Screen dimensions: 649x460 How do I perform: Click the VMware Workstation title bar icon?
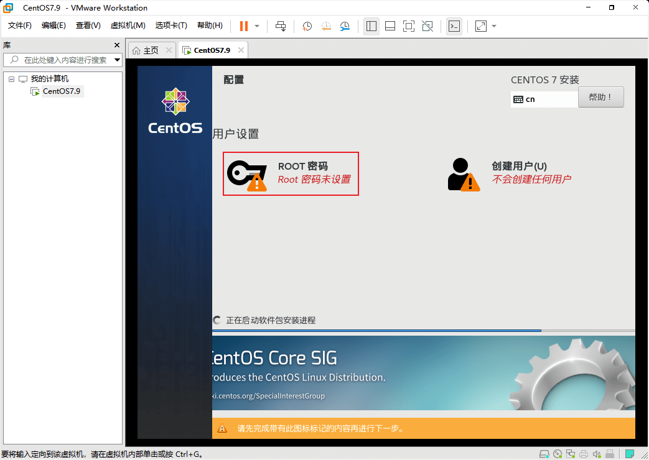(x=8, y=8)
